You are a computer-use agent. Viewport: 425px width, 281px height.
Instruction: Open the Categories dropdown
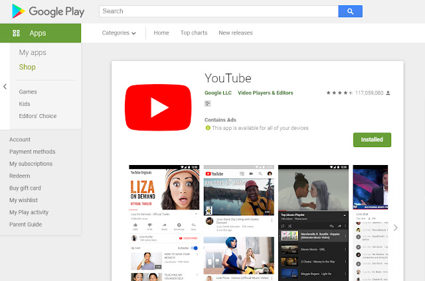coord(119,33)
